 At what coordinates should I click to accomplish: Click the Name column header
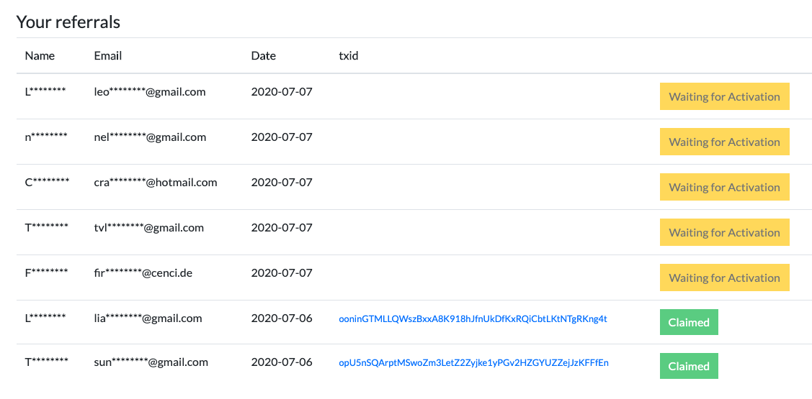click(x=40, y=56)
